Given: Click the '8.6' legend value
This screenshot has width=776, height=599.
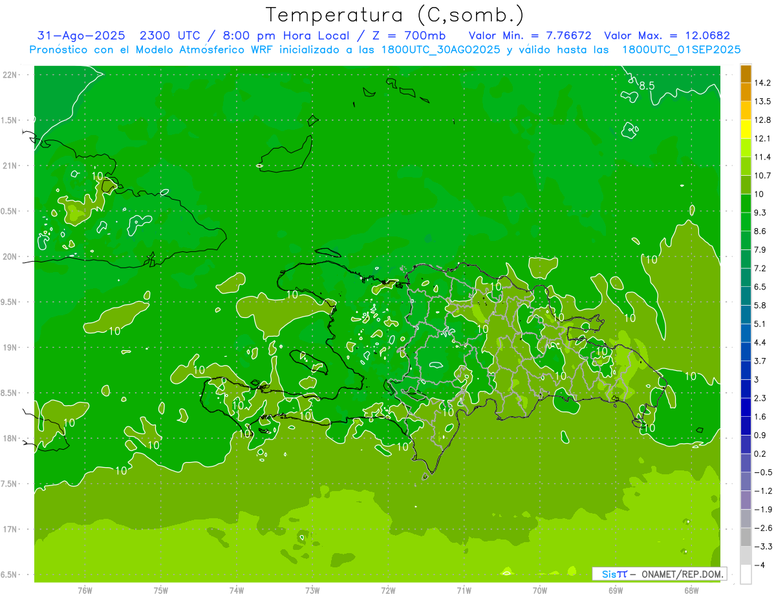Looking at the screenshot, I should point(760,231).
